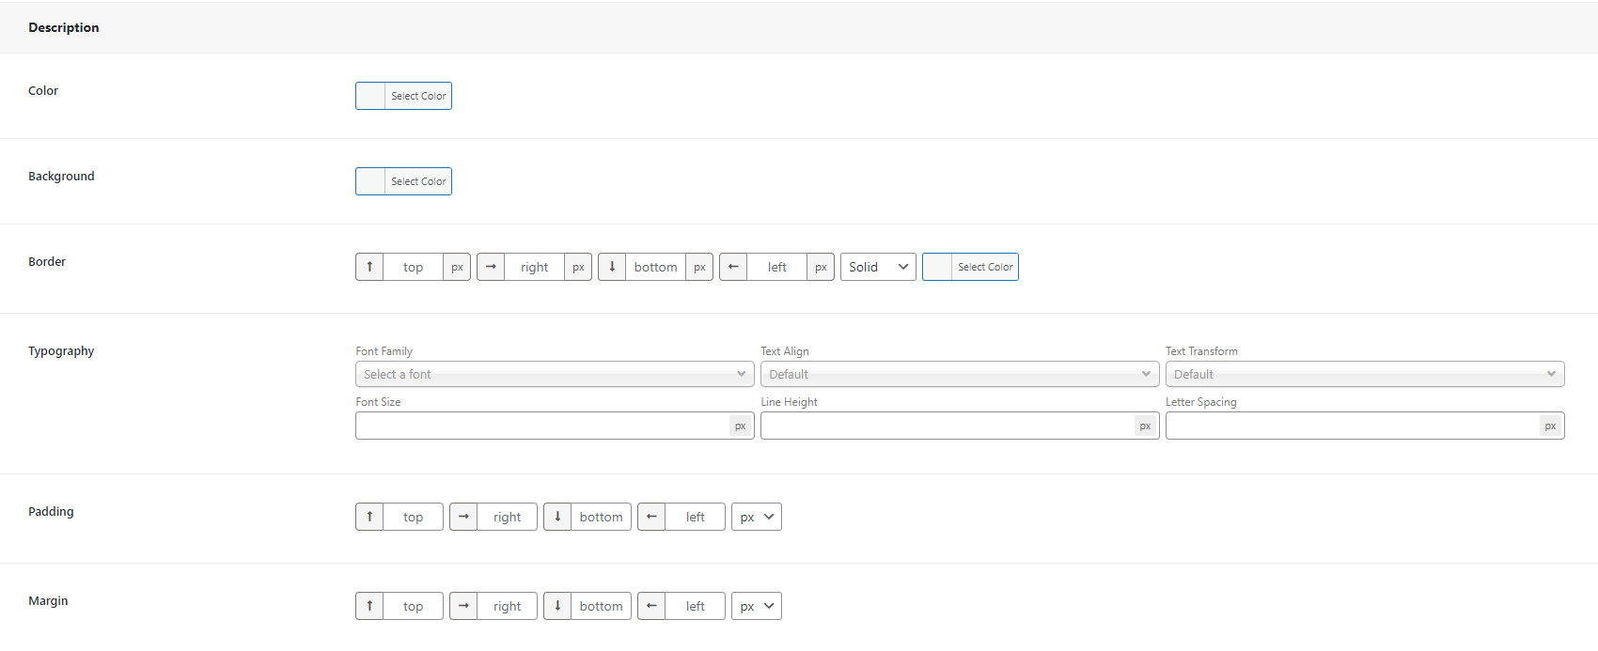Click the down arrow icon in Margin row
Screen dimensions: 1598x651
tap(557, 606)
